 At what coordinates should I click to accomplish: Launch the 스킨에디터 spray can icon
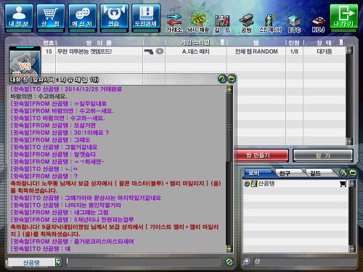click(x=270, y=23)
